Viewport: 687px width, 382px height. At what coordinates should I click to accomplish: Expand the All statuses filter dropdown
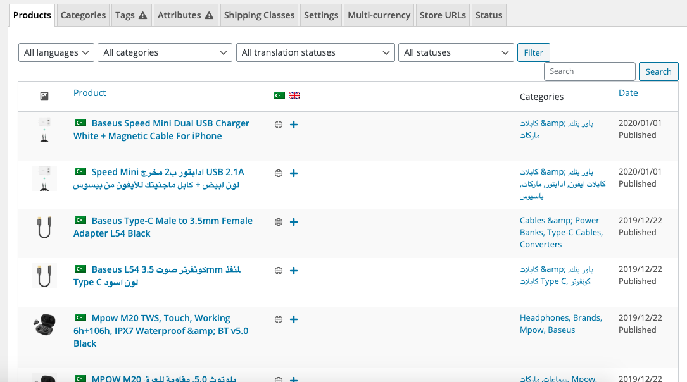(x=456, y=52)
